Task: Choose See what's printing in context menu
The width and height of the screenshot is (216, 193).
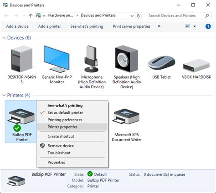Action: [72, 106]
